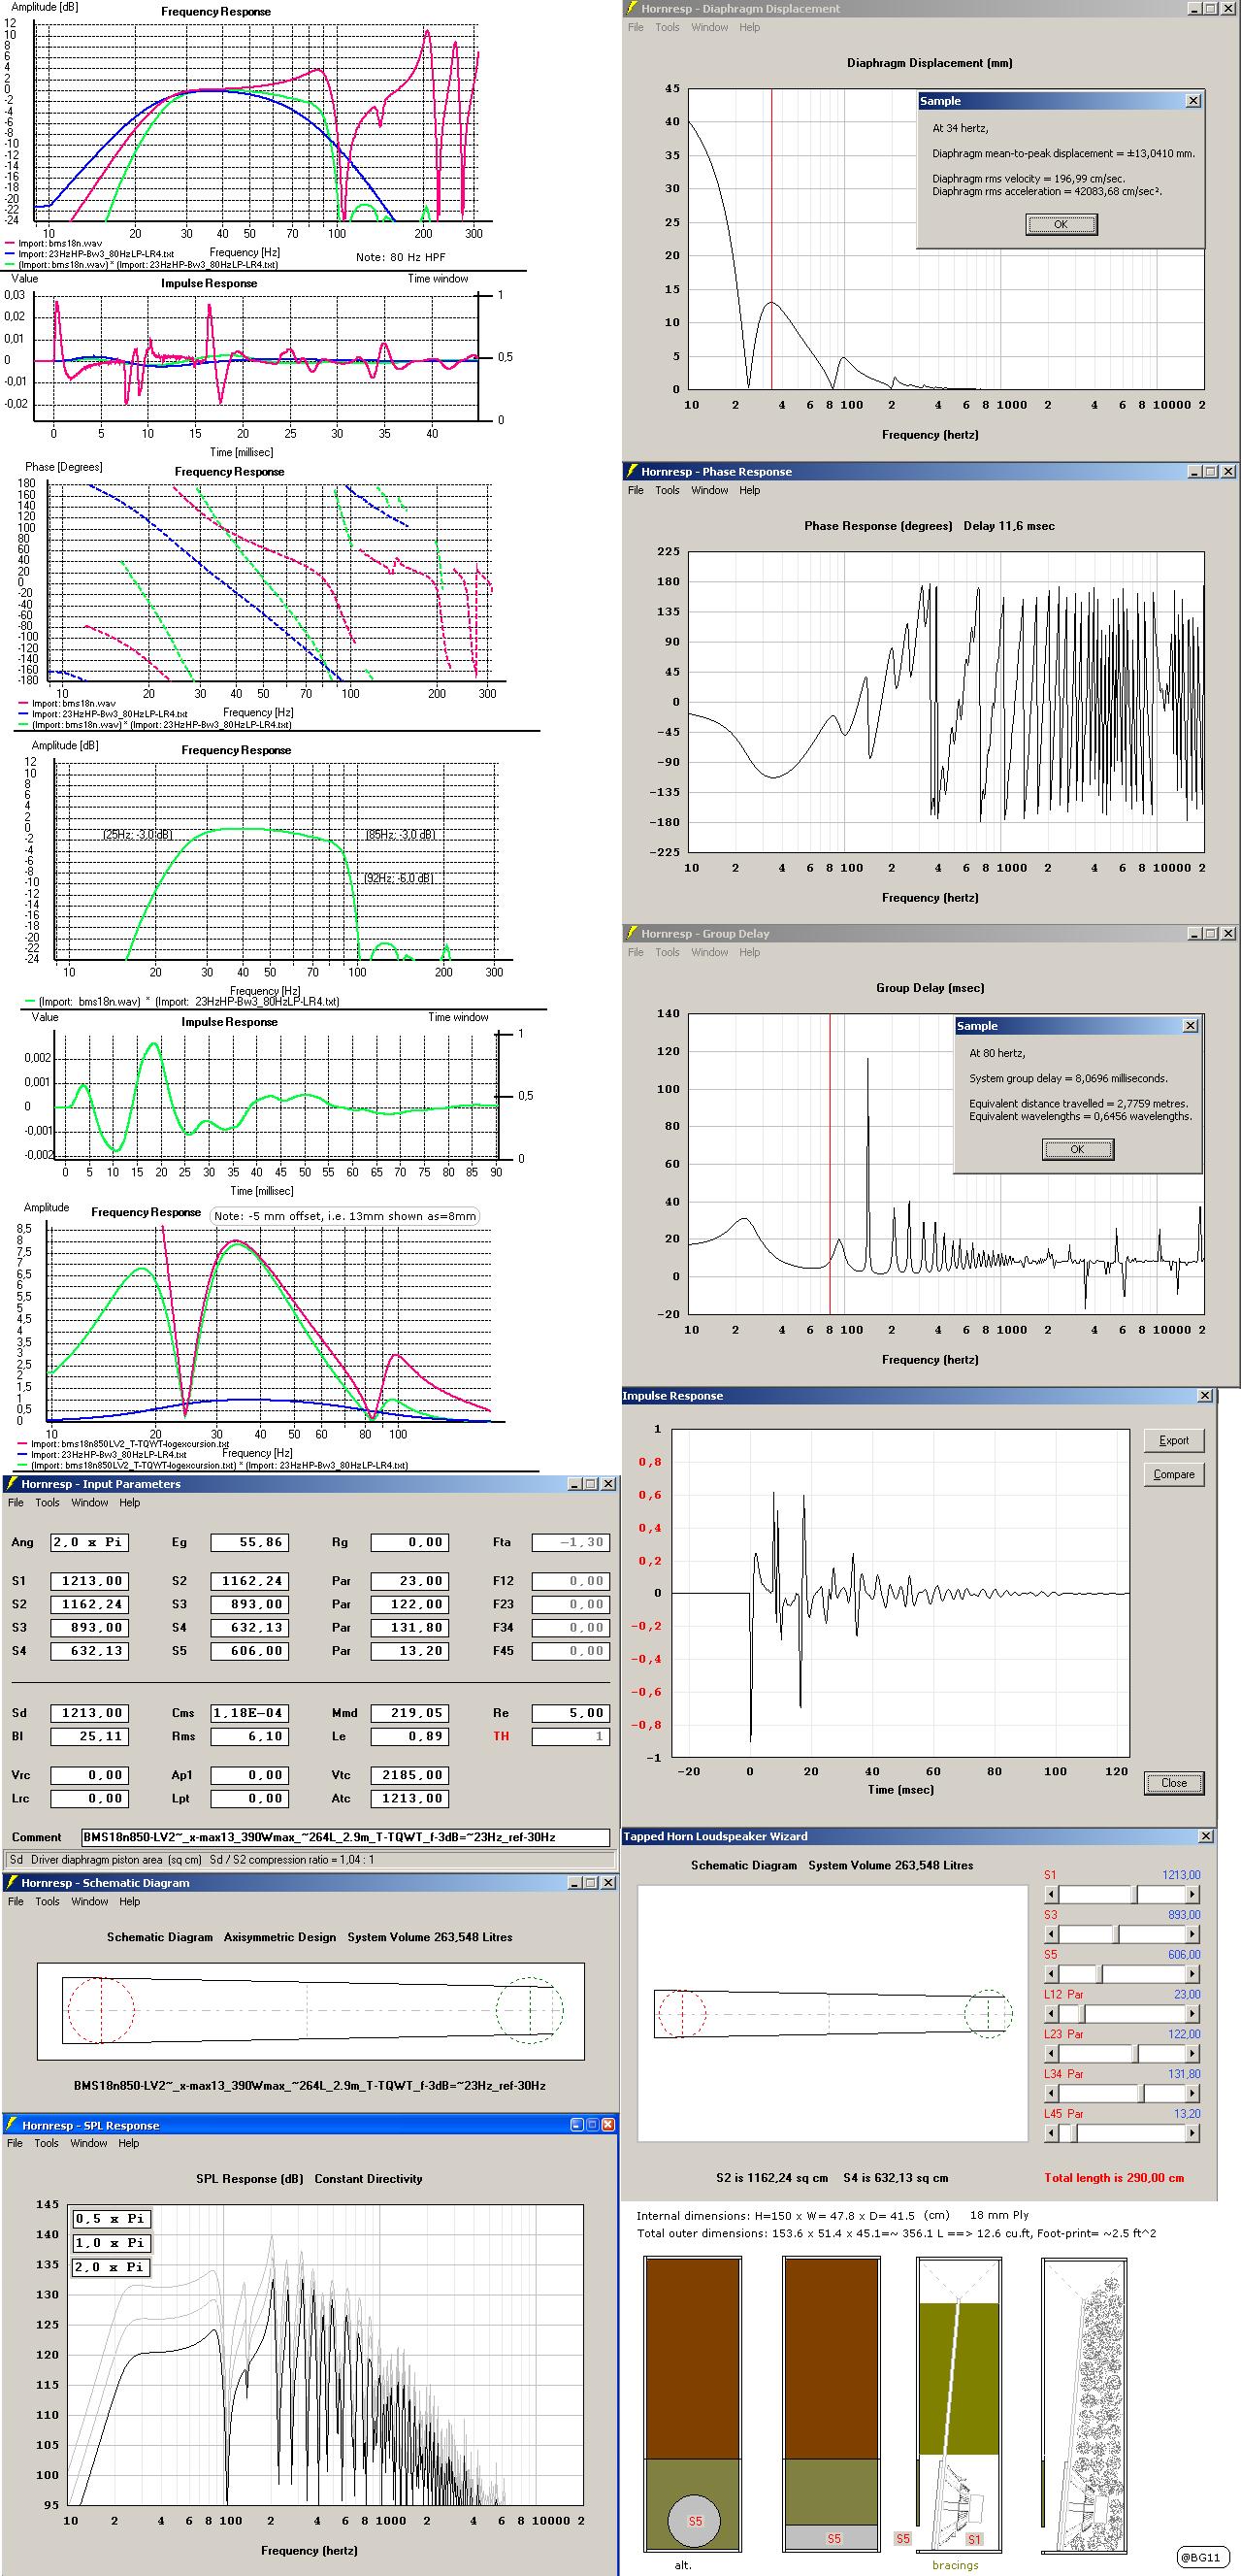
Task: Click the L23 Par slider's right arrow
Action: 1192,2054
